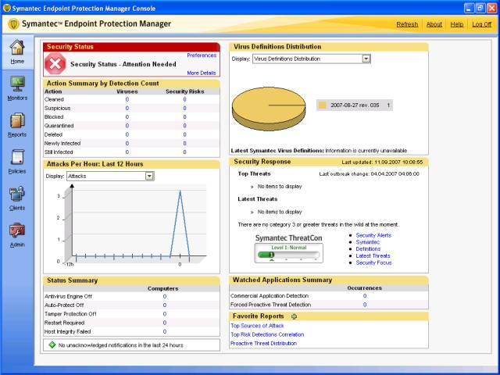The height and width of the screenshot is (375, 500).
Task: Open the Home page icon
Action: click(x=17, y=47)
